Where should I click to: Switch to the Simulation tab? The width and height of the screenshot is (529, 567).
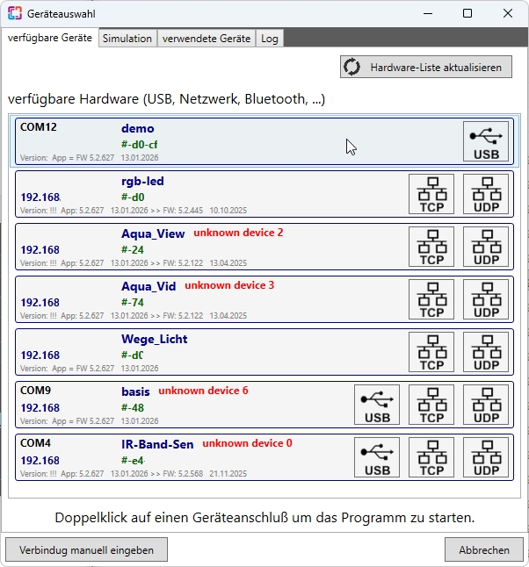point(127,39)
